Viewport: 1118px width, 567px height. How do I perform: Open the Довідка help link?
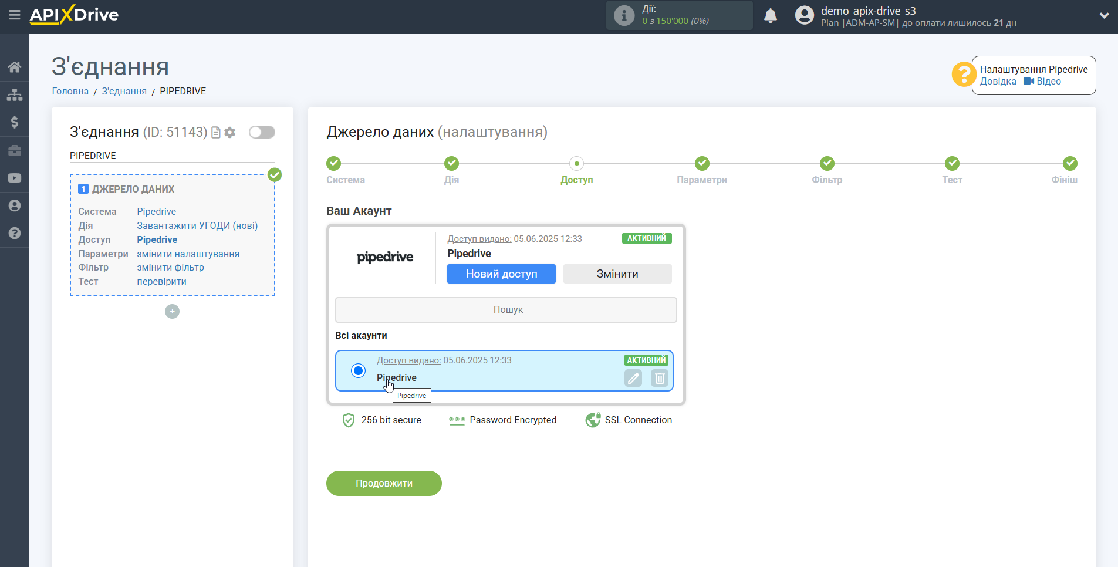tap(998, 82)
